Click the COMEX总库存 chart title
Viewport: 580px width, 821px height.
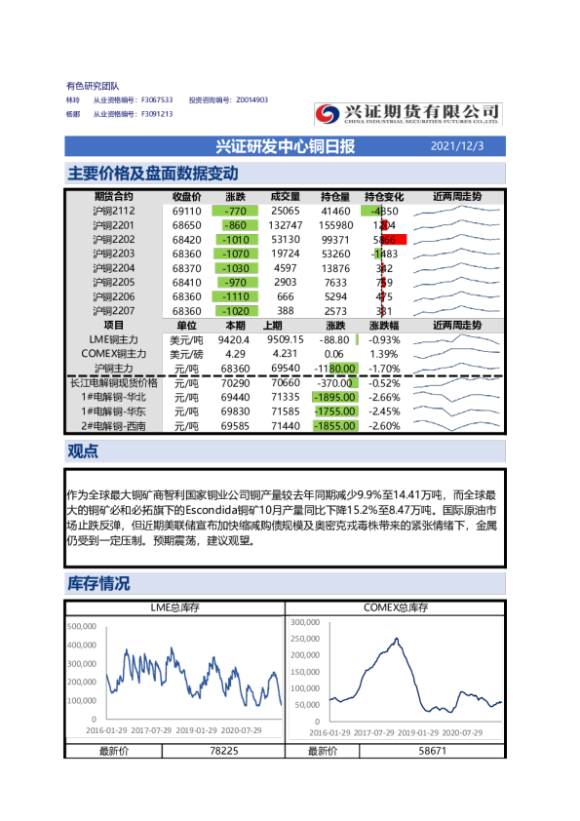[396, 607]
